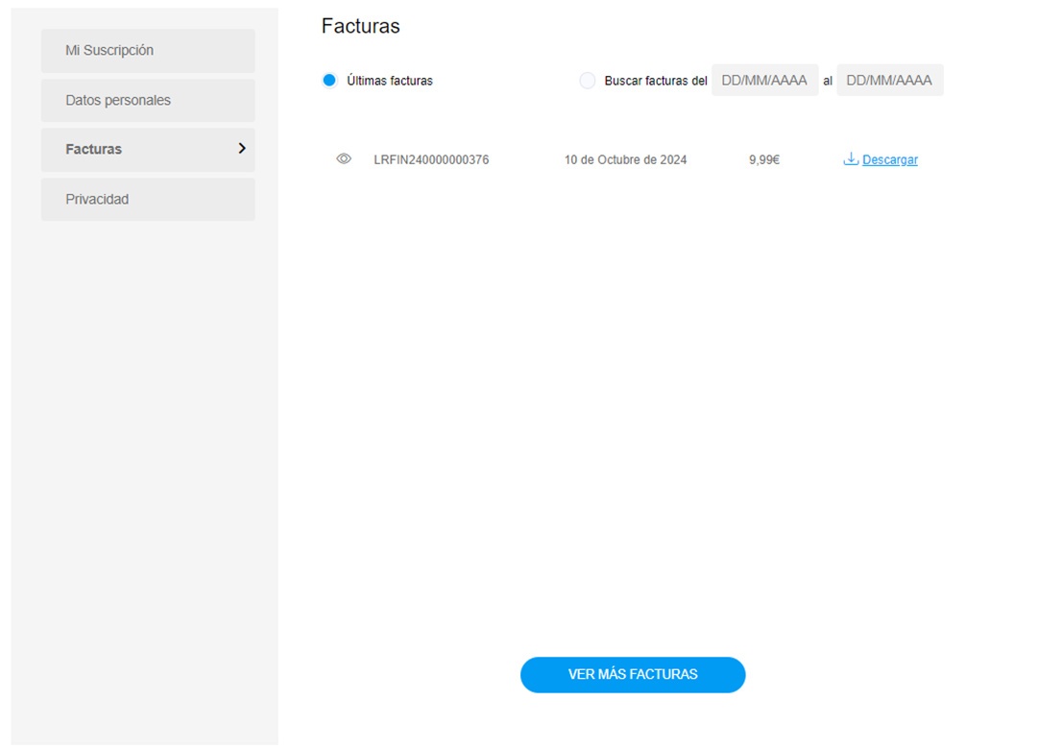Click invoice number LRFIN240000000376
Screen dimensions: 1037x748
[431, 159]
